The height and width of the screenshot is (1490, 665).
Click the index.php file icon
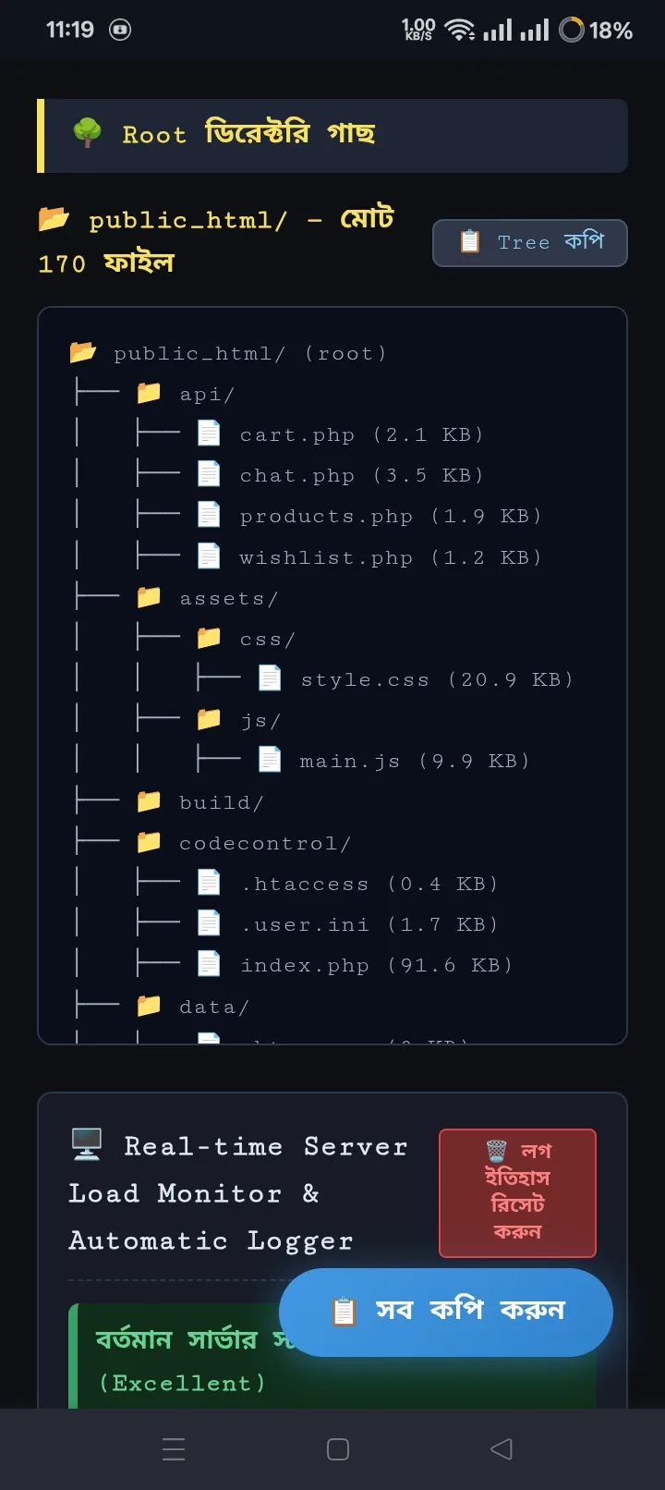pos(210,965)
